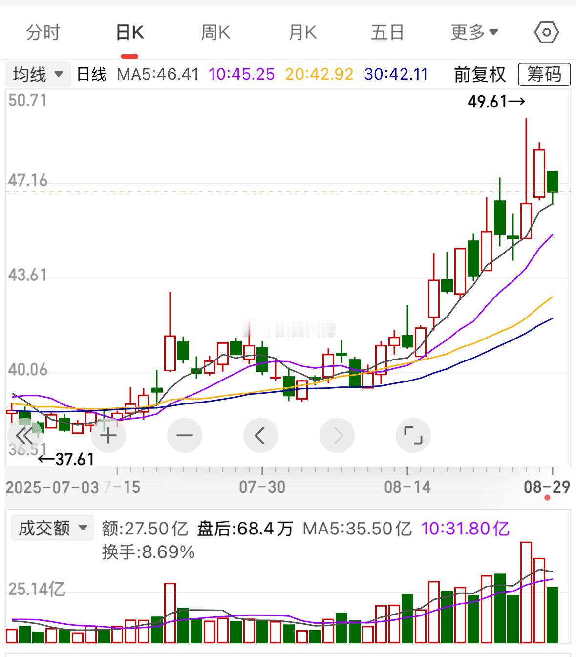Click the 08-14 date label
The image size is (576, 657).
click(x=407, y=487)
